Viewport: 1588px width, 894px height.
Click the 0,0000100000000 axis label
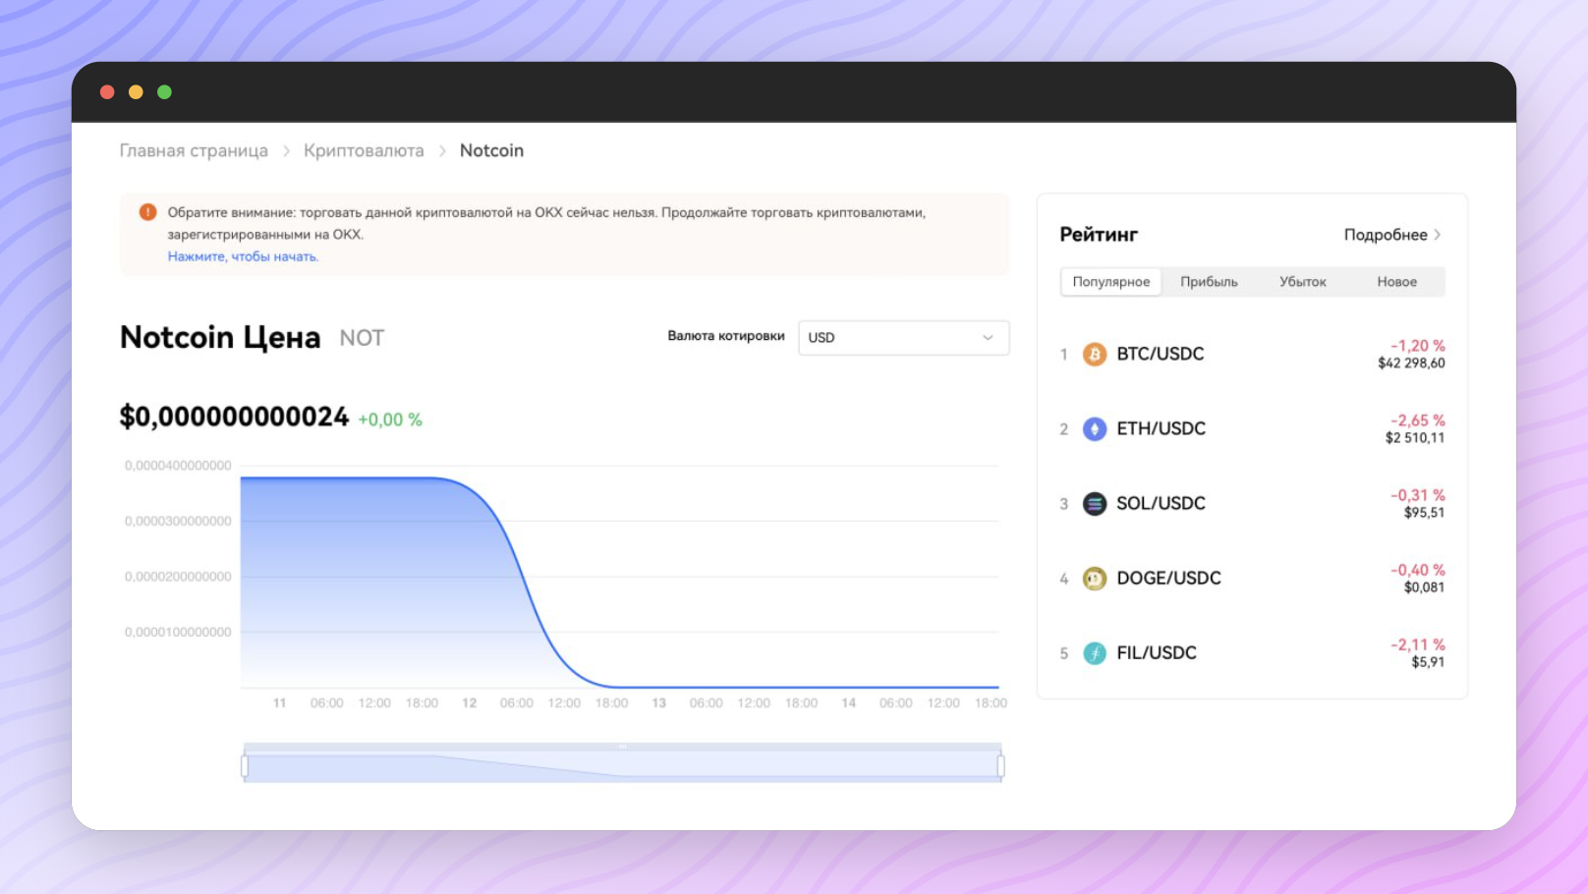[x=178, y=632]
